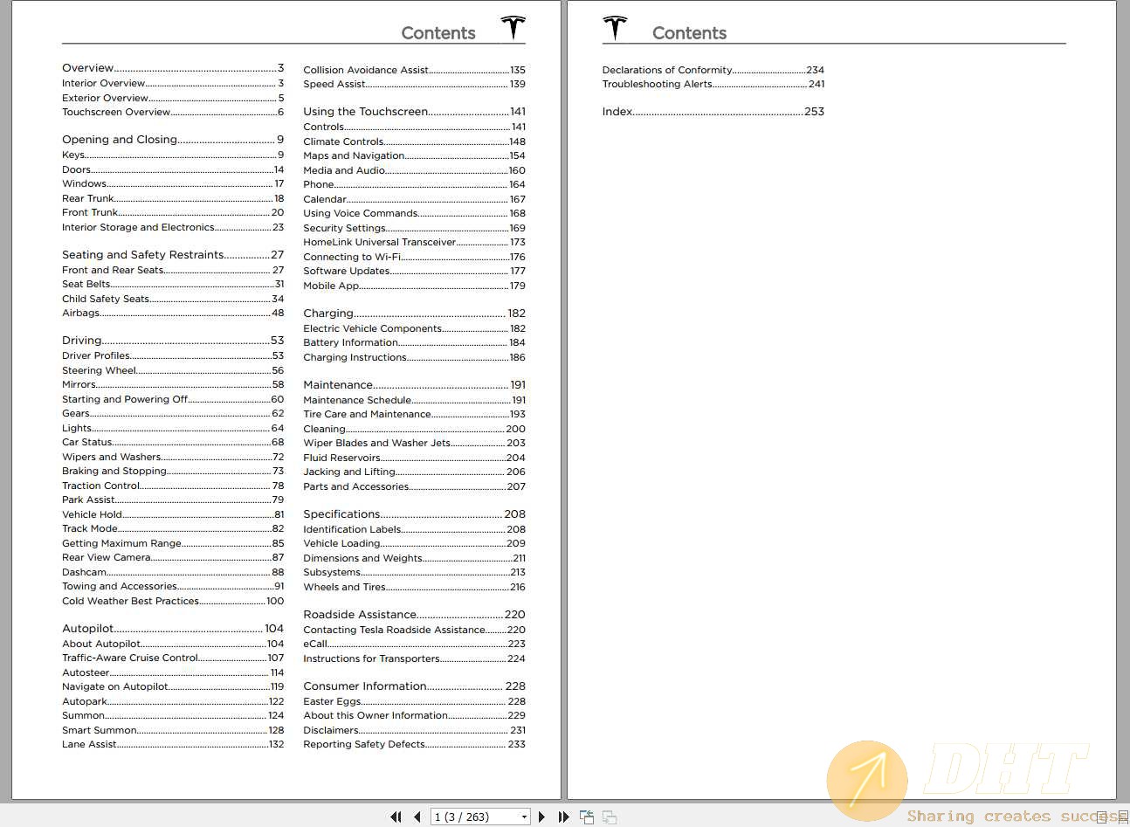Click the greyed next view icon
The image size is (1130, 827).
610,817
